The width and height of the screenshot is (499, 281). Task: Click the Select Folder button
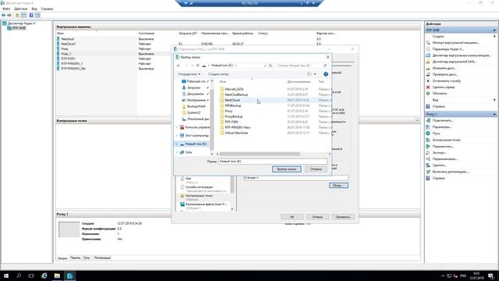coord(286,169)
